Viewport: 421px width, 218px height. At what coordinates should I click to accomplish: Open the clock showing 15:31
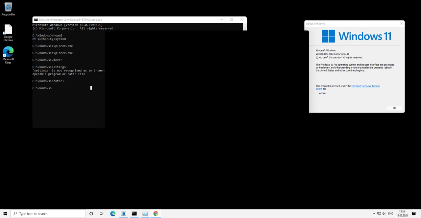(x=402, y=214)
